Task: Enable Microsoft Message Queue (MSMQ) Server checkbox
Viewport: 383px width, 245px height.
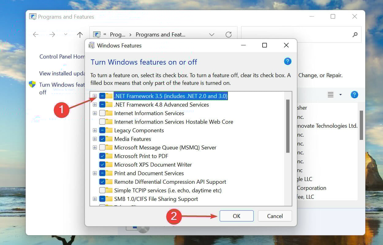Action: 102,147
